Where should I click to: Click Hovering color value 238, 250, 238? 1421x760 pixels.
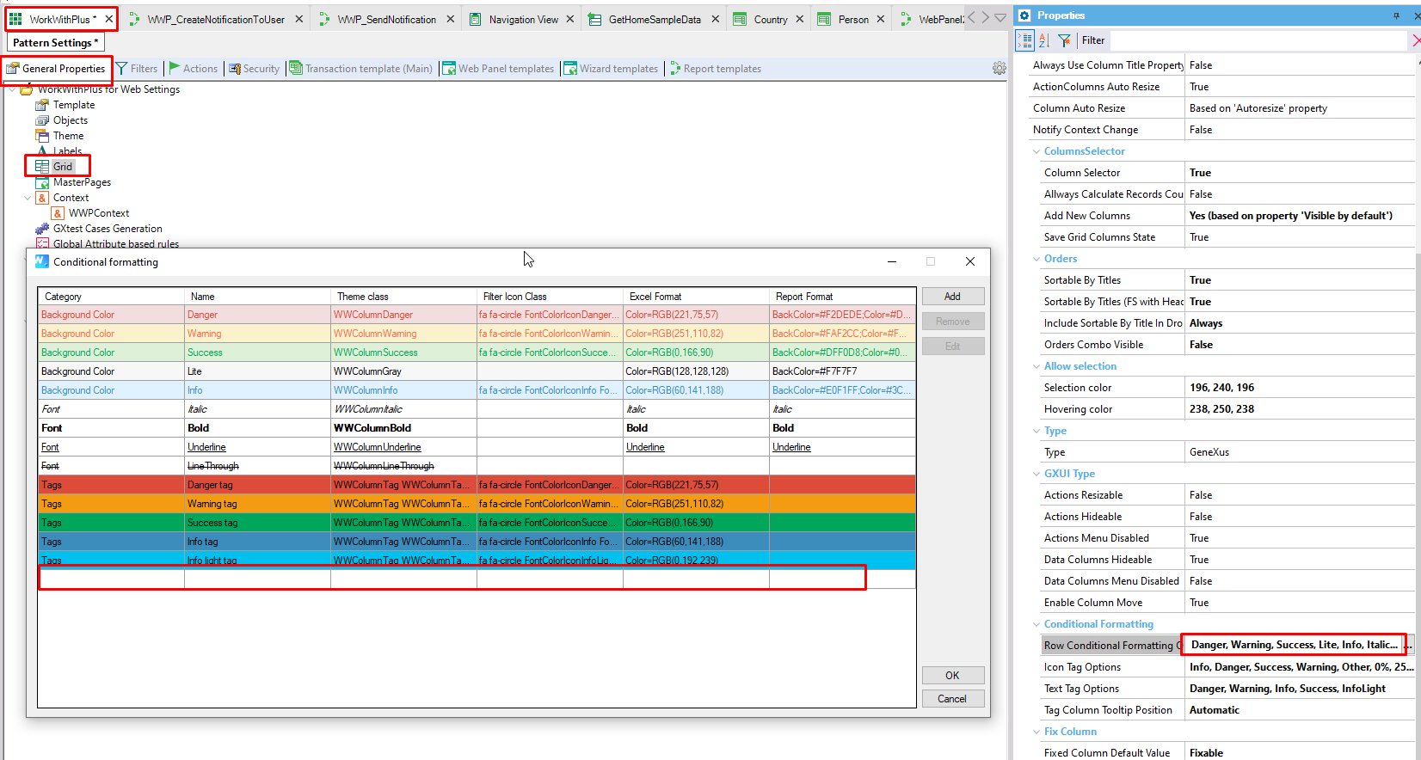coord(1299,409)
